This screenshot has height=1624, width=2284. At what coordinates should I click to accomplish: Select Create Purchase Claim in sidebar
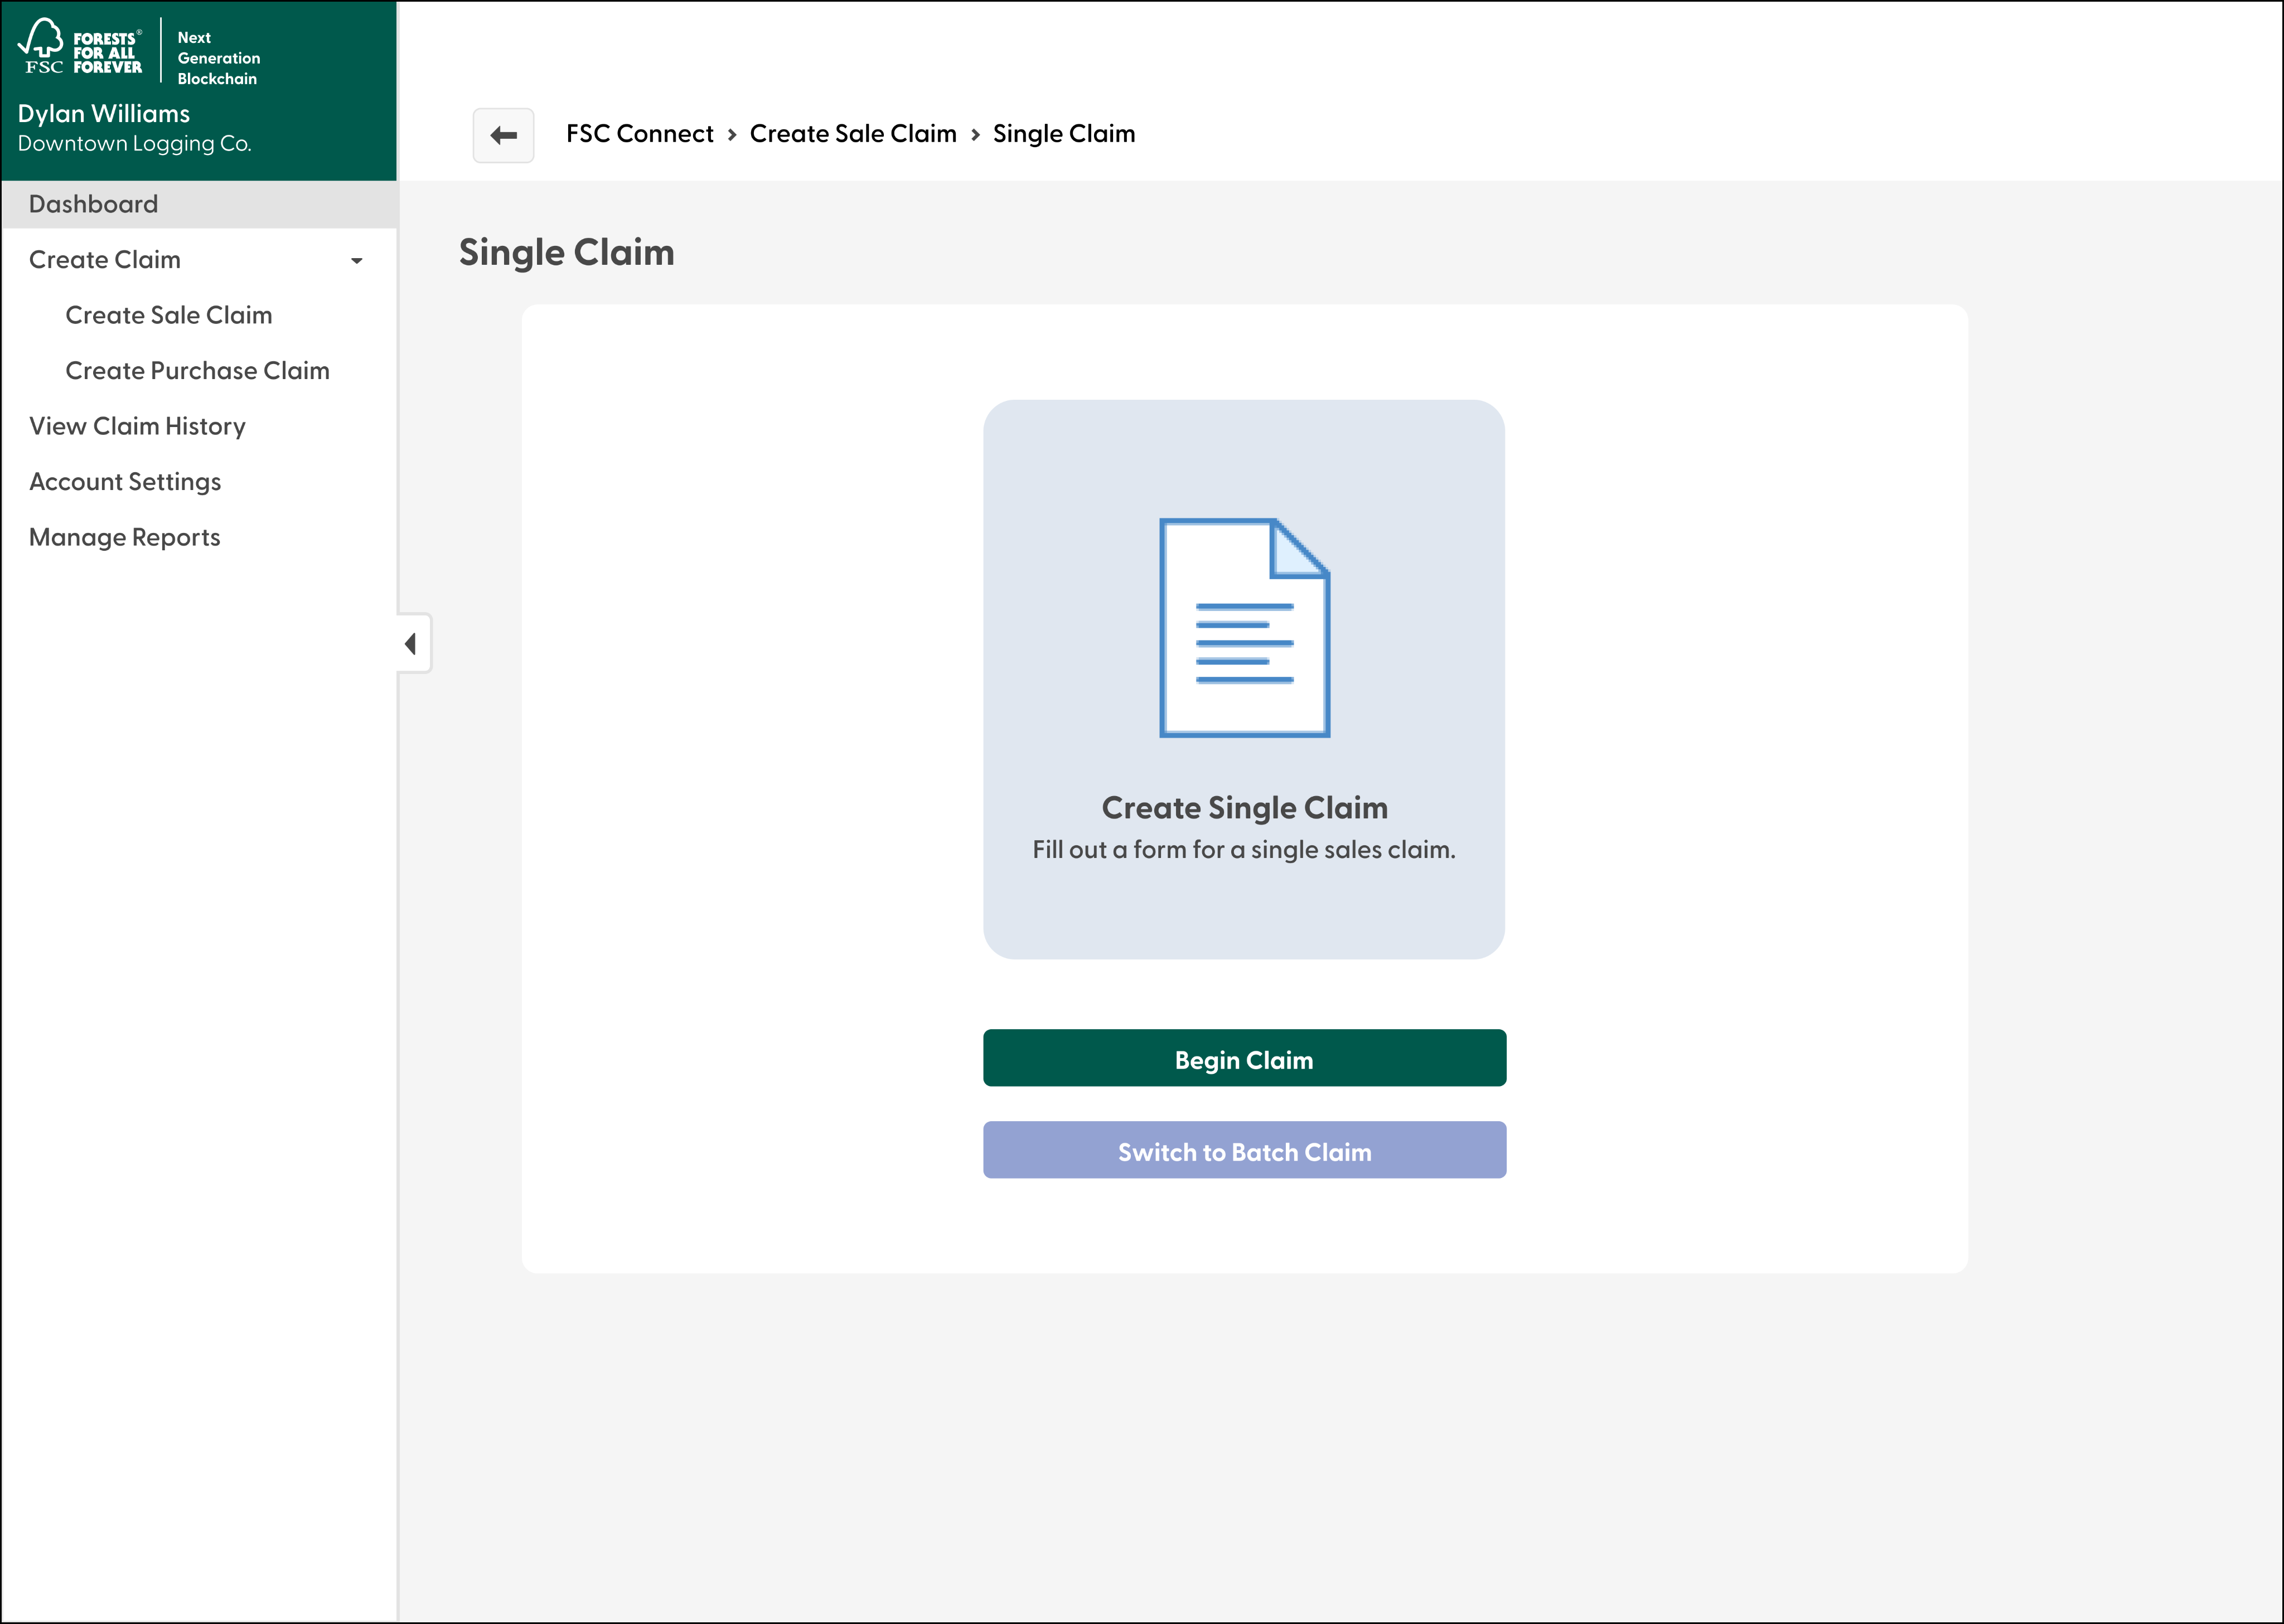[x=197, y=371]
